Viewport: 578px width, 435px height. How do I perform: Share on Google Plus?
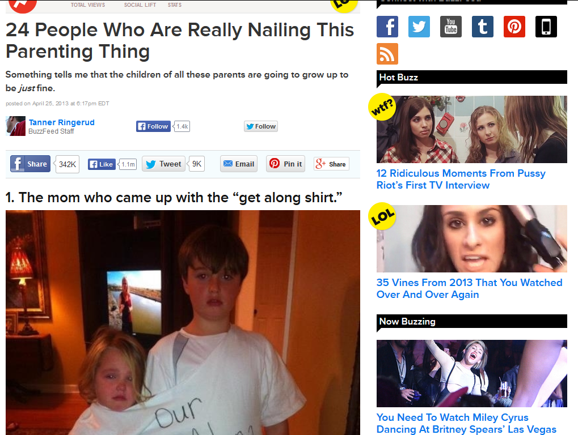331,164
